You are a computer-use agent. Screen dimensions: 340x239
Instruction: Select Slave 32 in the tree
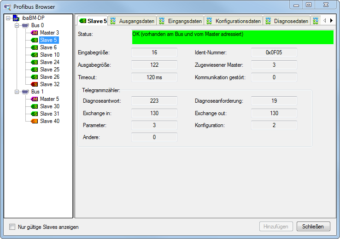coord(50,84)
